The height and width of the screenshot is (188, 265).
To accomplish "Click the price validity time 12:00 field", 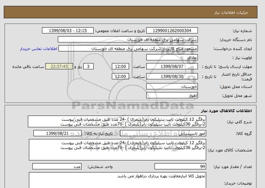I will 121,77.
